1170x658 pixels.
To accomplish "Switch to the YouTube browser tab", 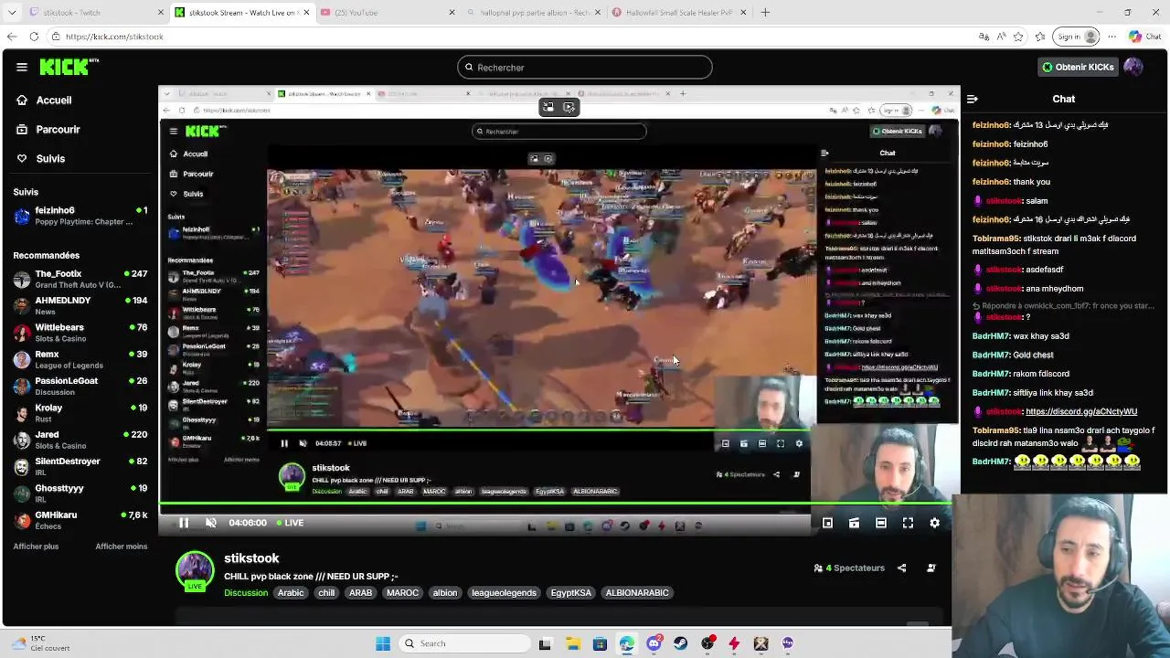I will click(388, 13).
